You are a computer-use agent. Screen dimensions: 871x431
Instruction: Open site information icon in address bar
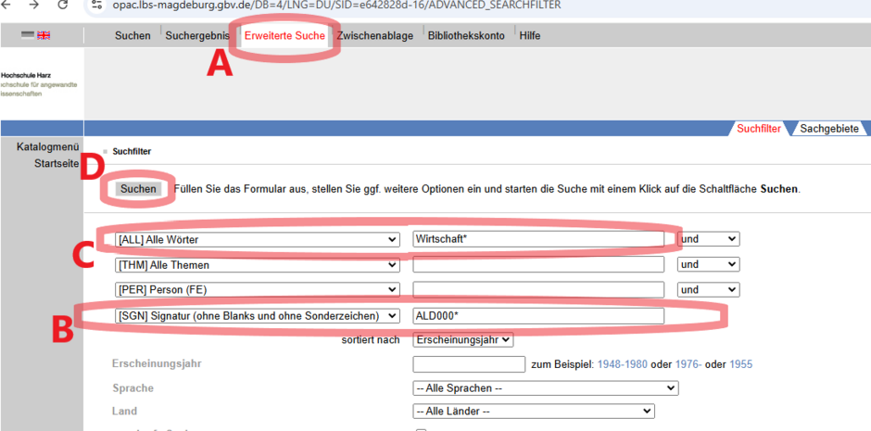96,5
